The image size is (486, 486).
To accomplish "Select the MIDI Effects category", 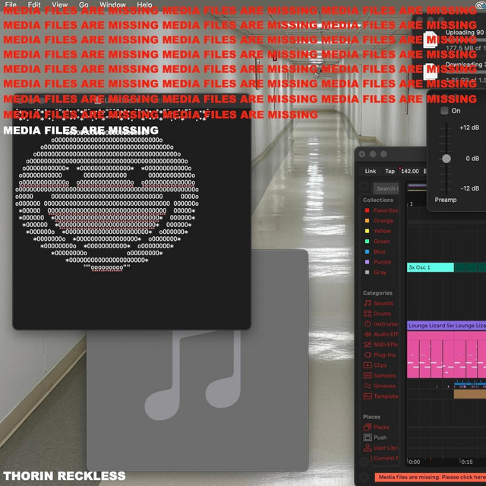I will 380,344.
